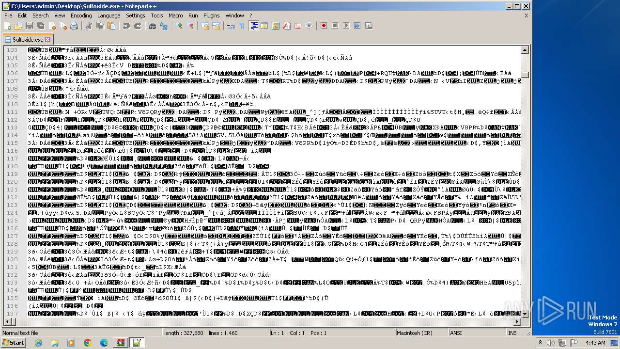Open the Document Map toolbar icon
This screenshot has width=620, height=349.
click(x=276, y=26)
